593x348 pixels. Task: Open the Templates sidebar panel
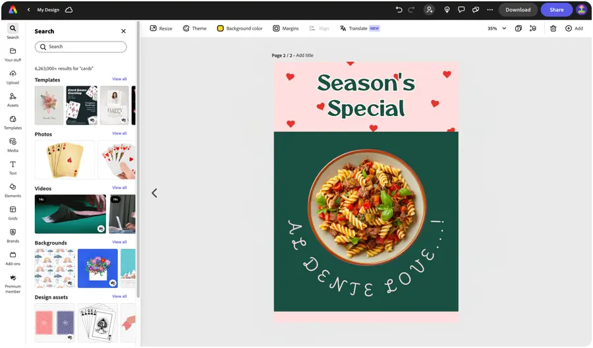[13, 123]
